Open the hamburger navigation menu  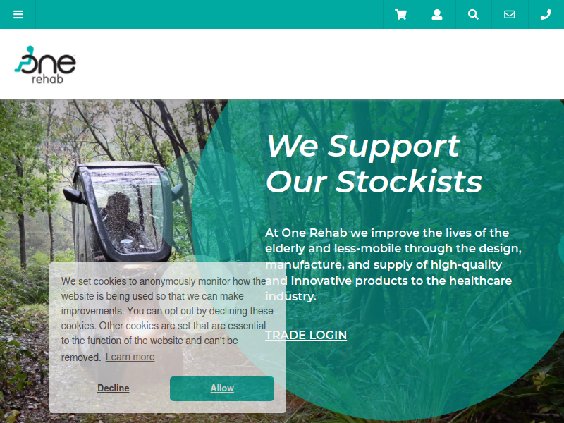pos(18,14)
